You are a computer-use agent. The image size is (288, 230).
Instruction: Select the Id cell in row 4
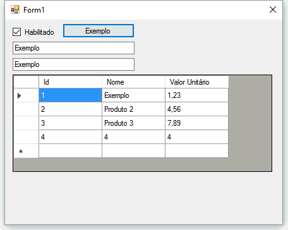pyautogui.click(x=70, y=137)
